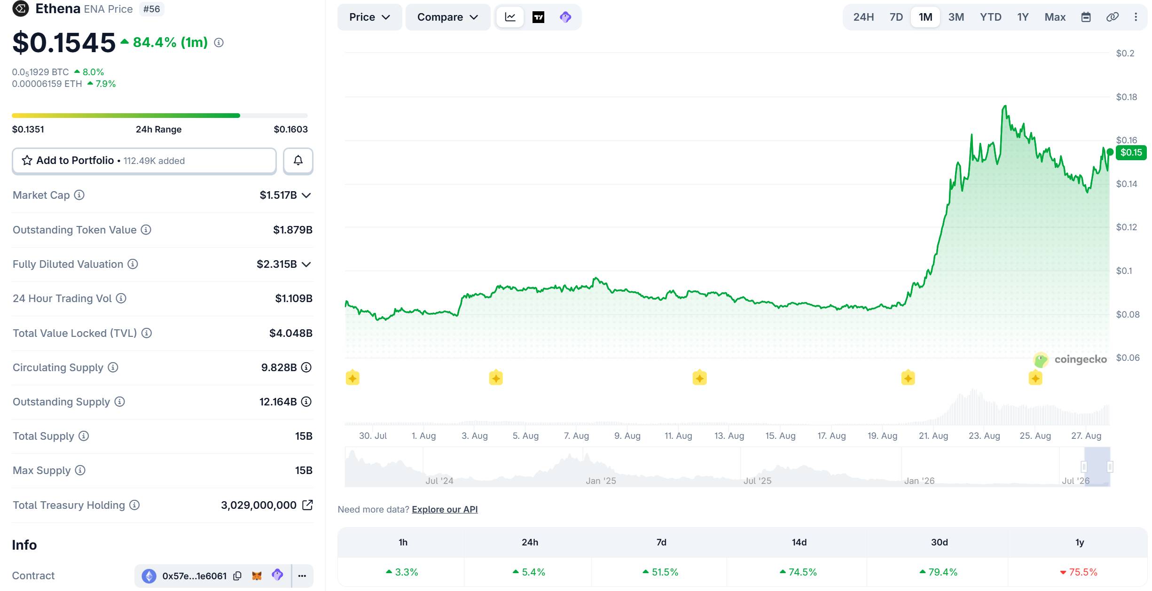Viewport: 1152px width, 591px height.
Task: Open the chart three-dot options menu
Action: (1136, 17)
